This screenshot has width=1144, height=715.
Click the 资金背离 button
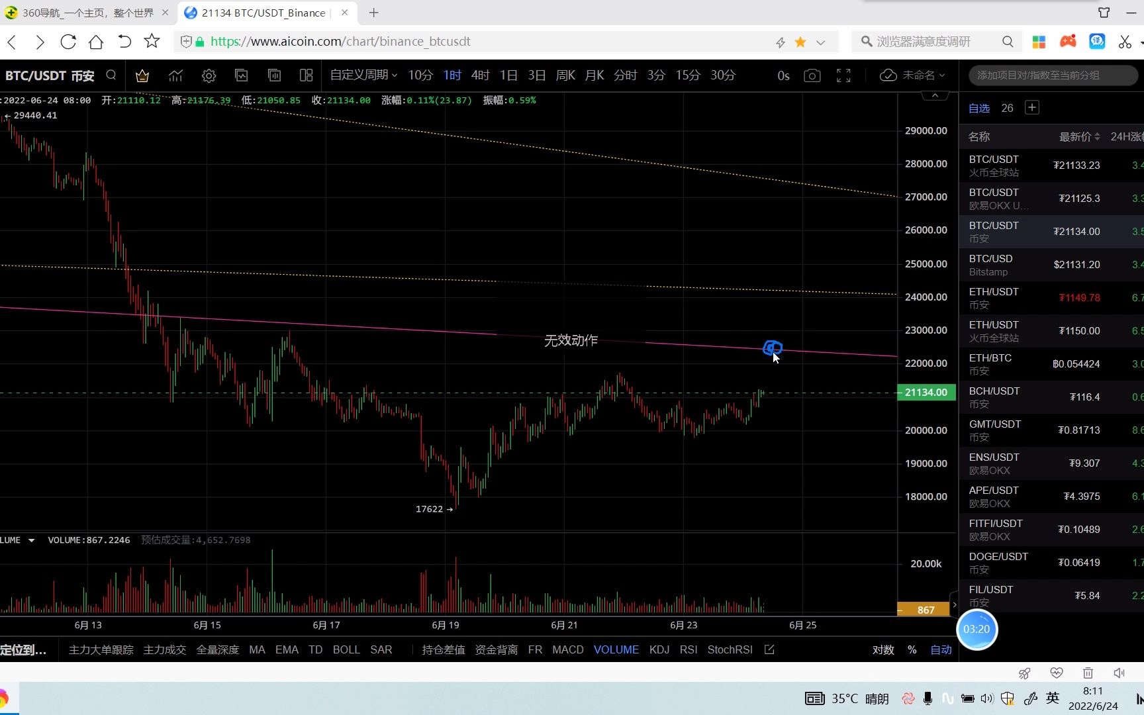coord(497,649)
